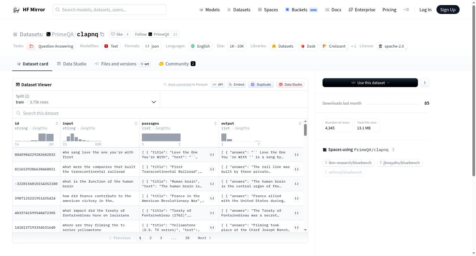The height and width of the screenshot is (256, 476).
Task: Switch to the Data Studio tab
Action: coord(72,64)
